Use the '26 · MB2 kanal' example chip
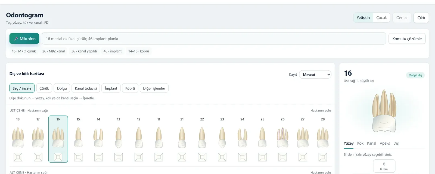 coord(54,51)
